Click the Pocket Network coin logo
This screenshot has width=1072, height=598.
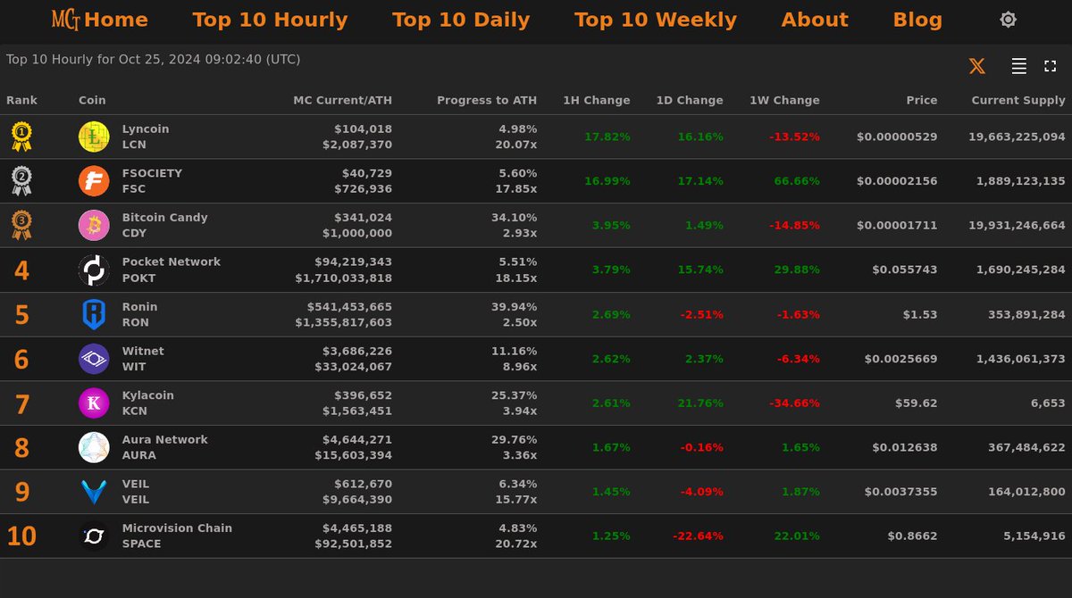pos(94,270)
